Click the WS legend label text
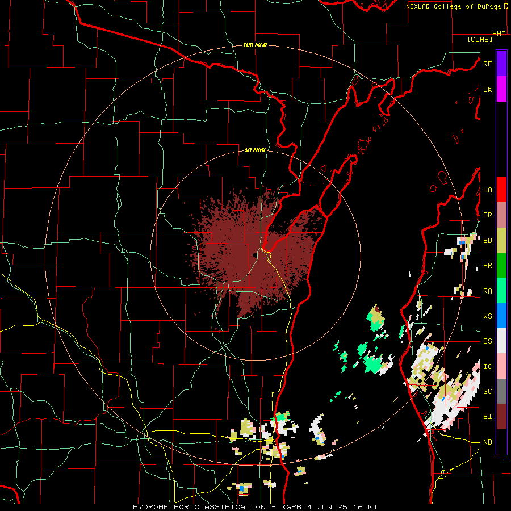511x511 pixels. 487,316
